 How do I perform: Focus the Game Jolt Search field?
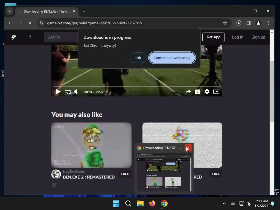(61, 37)
